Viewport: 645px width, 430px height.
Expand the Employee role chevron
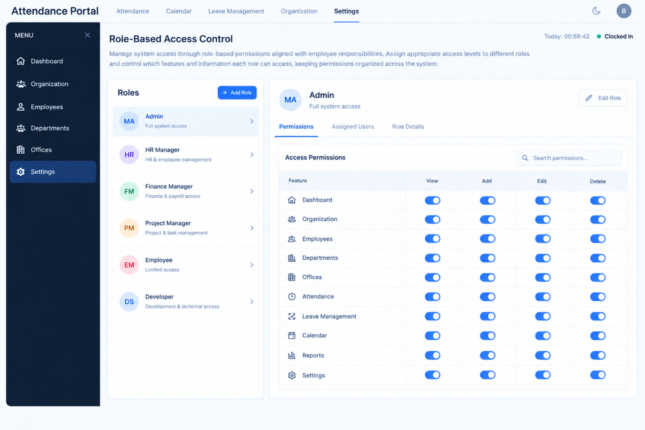[x=251, y=265]
